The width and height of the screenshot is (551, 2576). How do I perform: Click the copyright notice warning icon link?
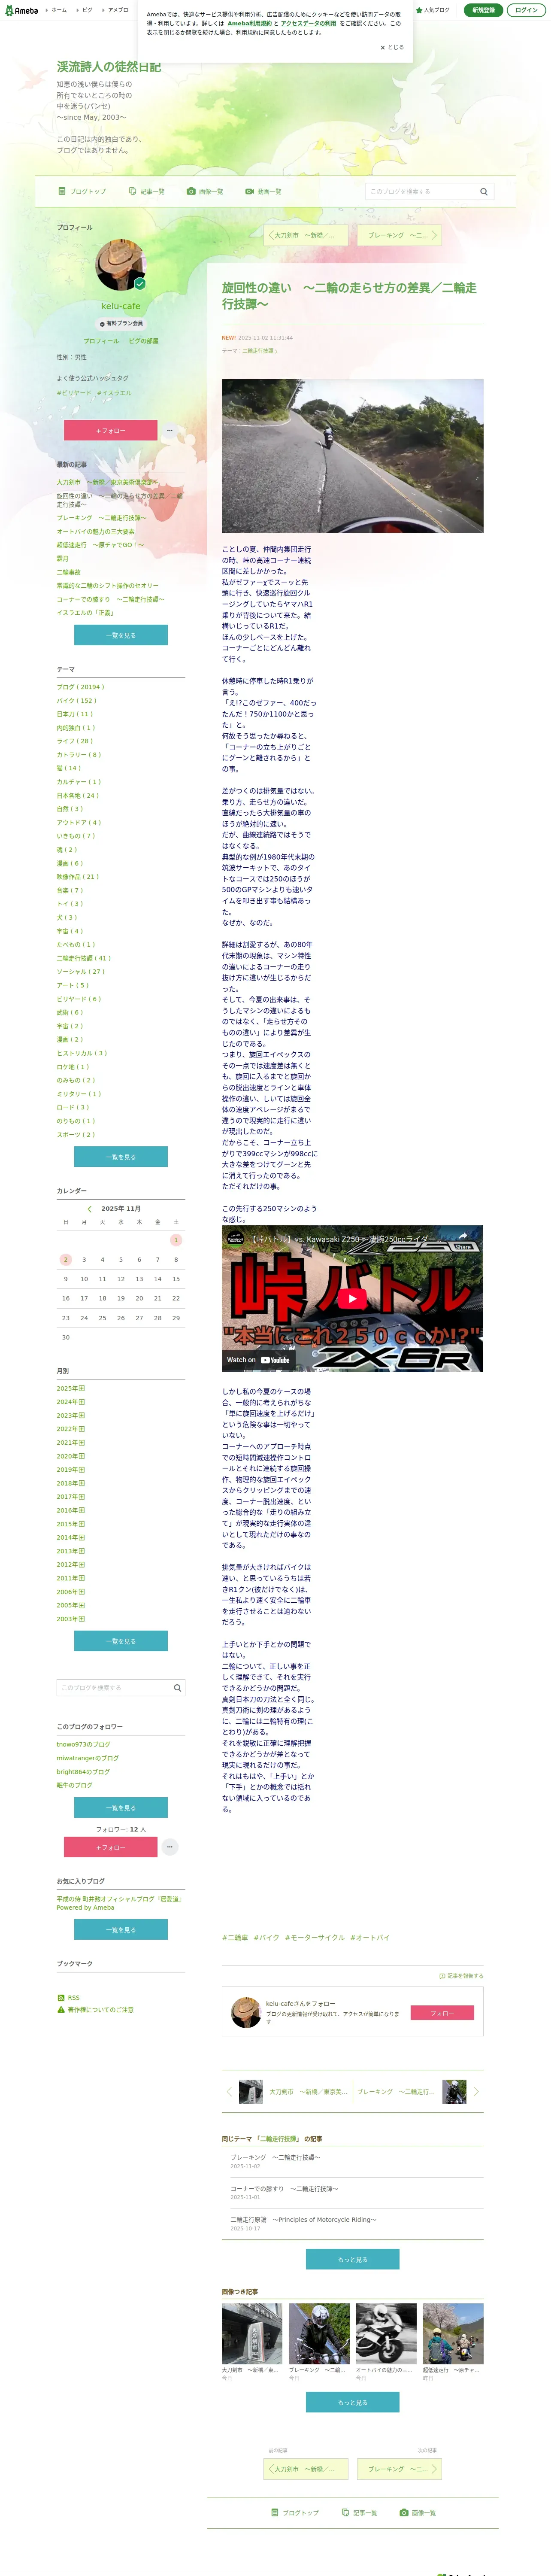[61, 2009]
